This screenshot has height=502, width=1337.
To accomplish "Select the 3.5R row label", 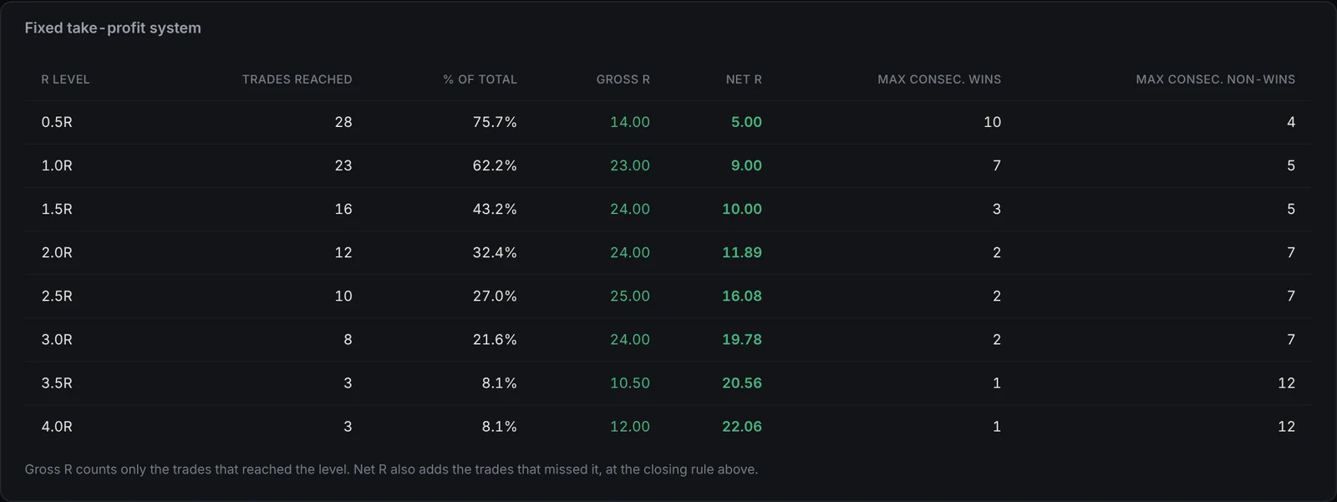I will (x=57, y=383).
